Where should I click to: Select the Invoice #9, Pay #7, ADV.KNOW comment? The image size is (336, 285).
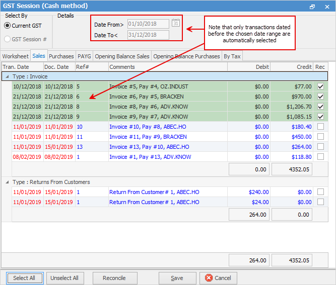point(149,117)
